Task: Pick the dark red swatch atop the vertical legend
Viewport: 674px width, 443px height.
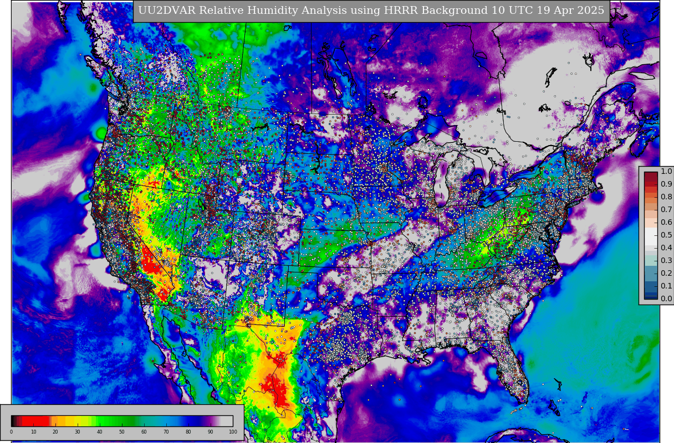Action: coord(651,177)
